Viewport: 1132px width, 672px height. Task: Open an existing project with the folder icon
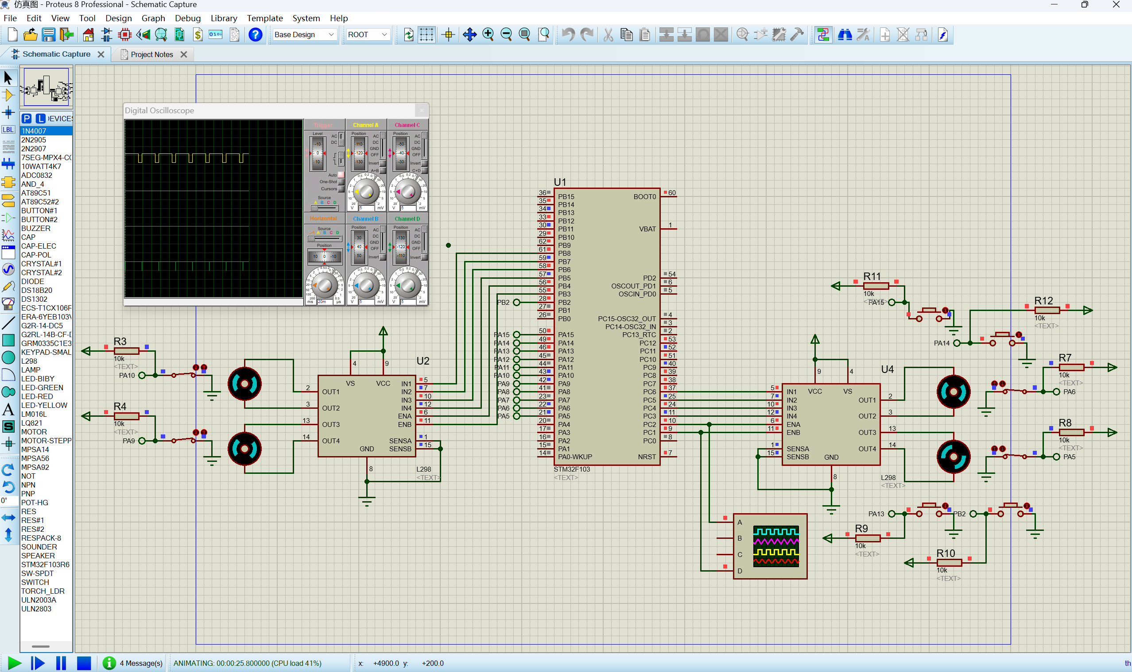point(31,35)
